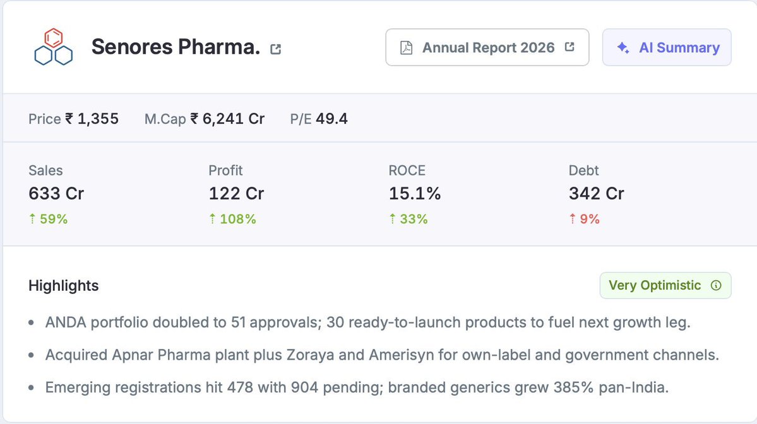
Task: Click external link icon in Annual Report button
Action: click(x=569, y=47)
